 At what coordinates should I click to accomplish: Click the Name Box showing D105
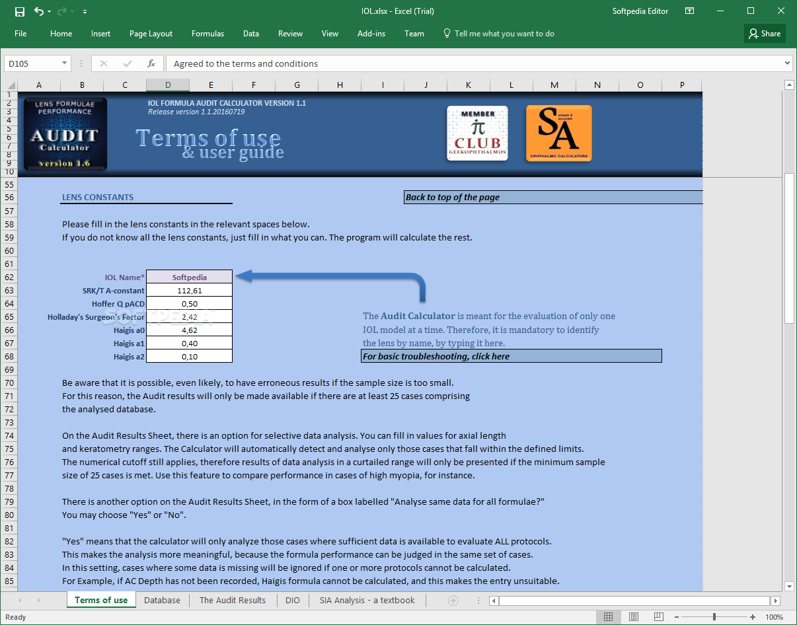tap(33, 63)
